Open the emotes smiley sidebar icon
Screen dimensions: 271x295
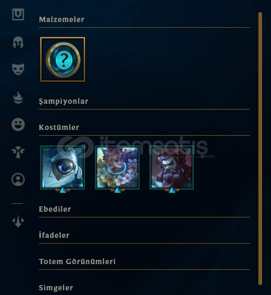pos(18,124)
